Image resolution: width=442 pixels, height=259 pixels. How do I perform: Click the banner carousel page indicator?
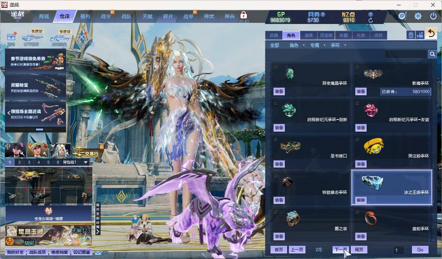tap(39, 130)
